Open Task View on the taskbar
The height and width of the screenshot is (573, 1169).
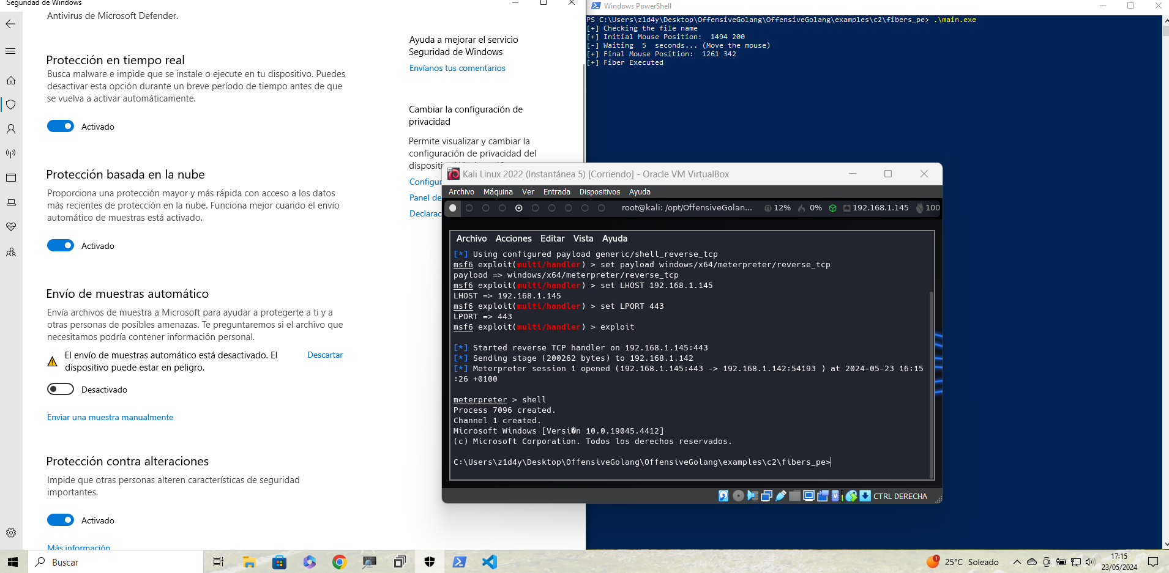tap(218, 562)
